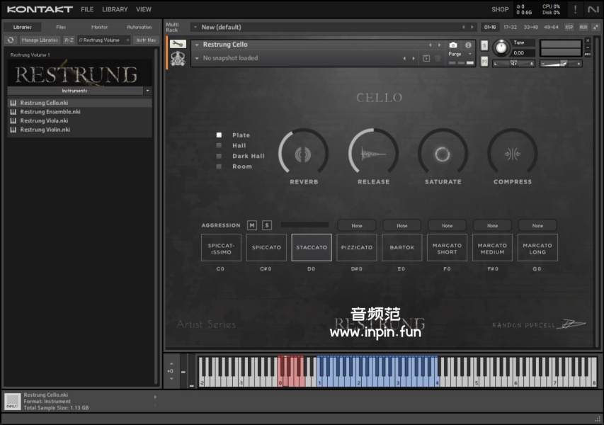Open the instrument info icon
This screenshot has height=425, width=604.
[x=468, y=45]
